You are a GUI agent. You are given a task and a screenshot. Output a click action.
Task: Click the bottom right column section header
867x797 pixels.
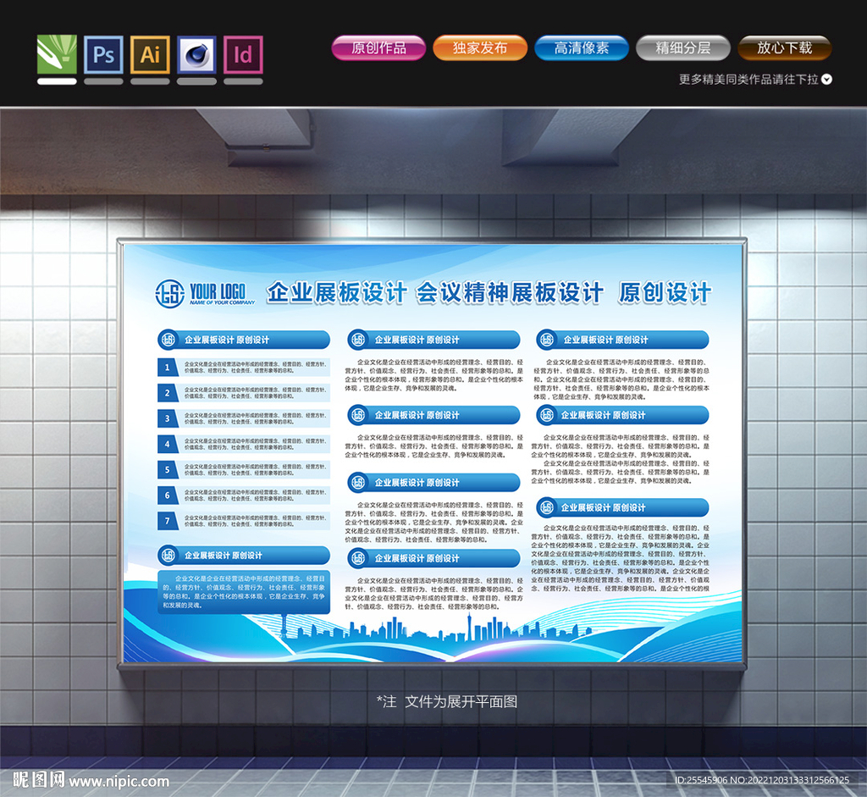point(622,507)
